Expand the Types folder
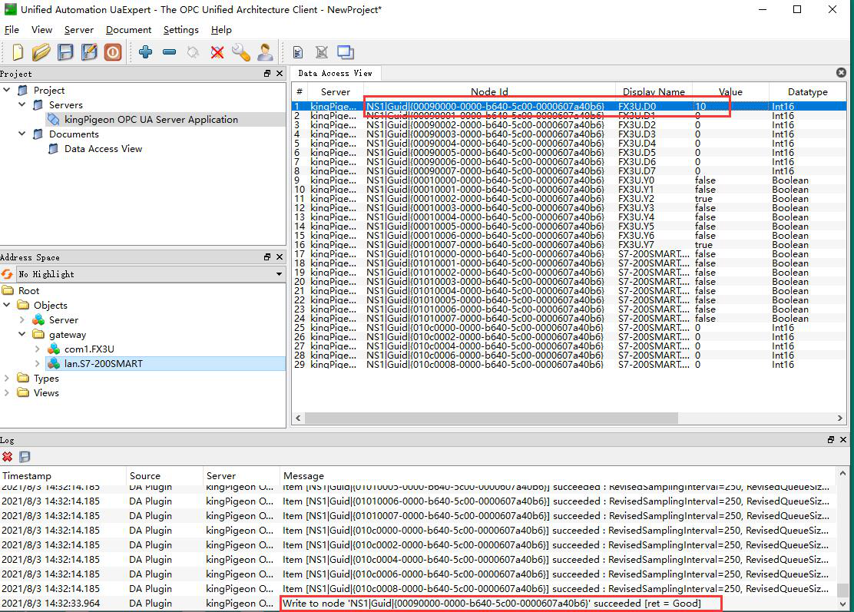Viewport: 854px width, 612px height. click(8, 379)
